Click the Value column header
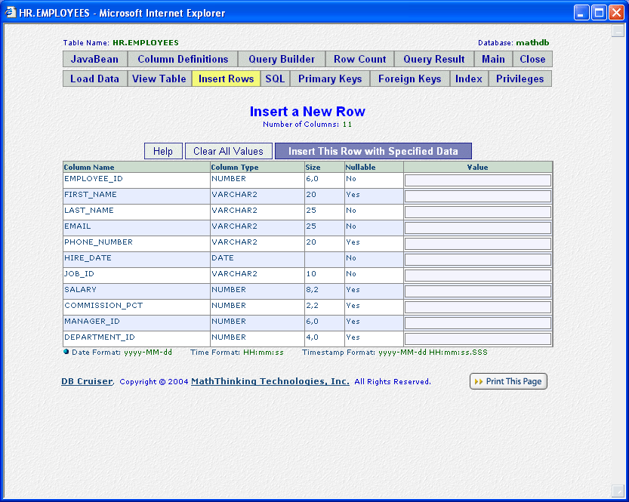This screenshot has height=502, width=629. point(478,167)
